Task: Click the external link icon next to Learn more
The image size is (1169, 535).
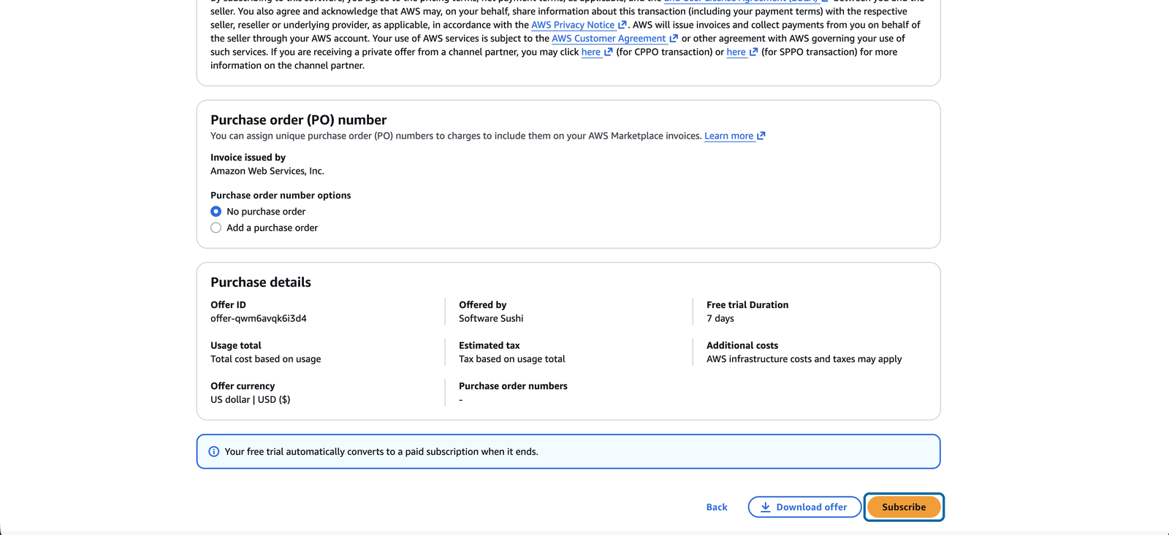Action: (761, 136)
